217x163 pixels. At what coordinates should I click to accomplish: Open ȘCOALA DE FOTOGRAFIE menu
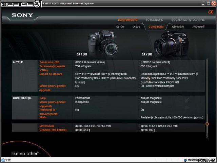pos(188,20)
